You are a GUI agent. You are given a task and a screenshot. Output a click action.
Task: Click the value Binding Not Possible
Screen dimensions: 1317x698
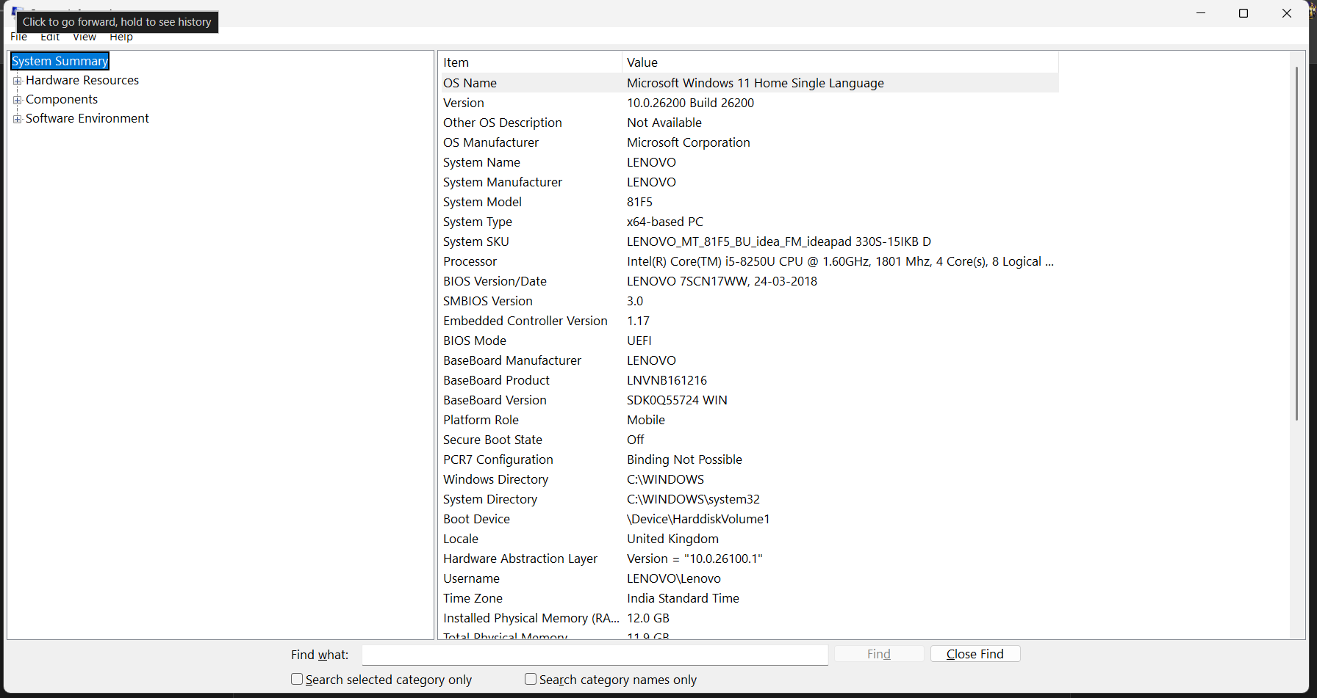point(685,459)
